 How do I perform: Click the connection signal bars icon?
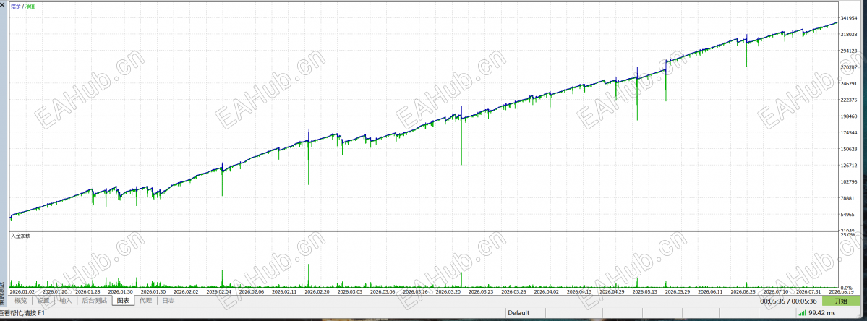pos(803,313)
